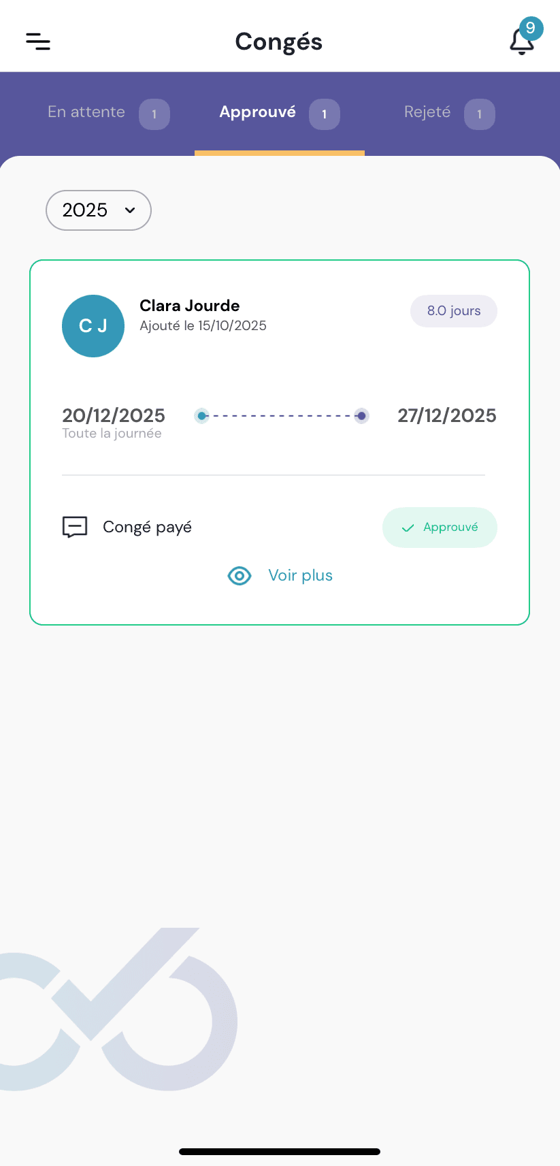Open the notifications bell
The width and height of the screenshot is (560, 1166).
coord(521,43)
